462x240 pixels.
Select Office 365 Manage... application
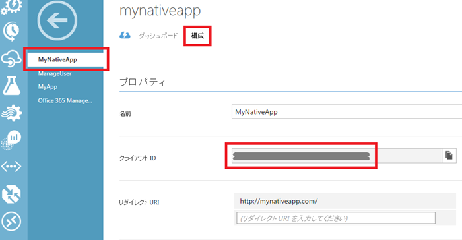coord(65,100)
